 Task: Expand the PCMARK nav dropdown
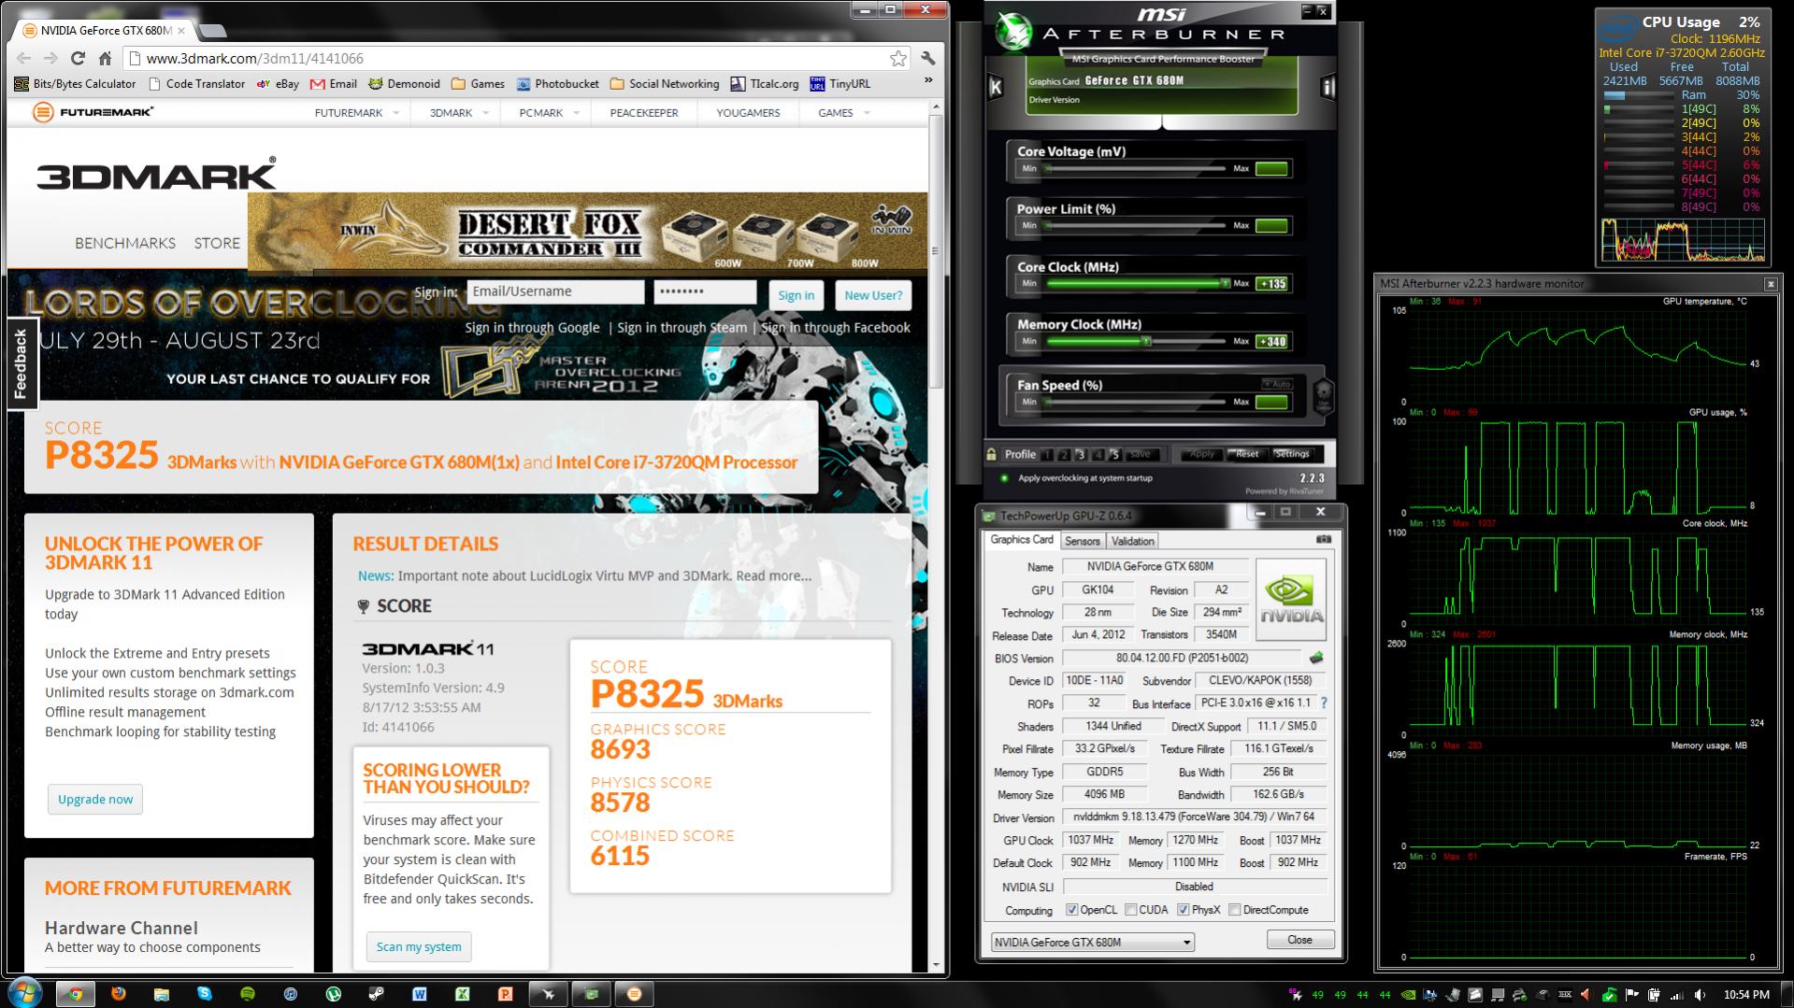[576, 113]
